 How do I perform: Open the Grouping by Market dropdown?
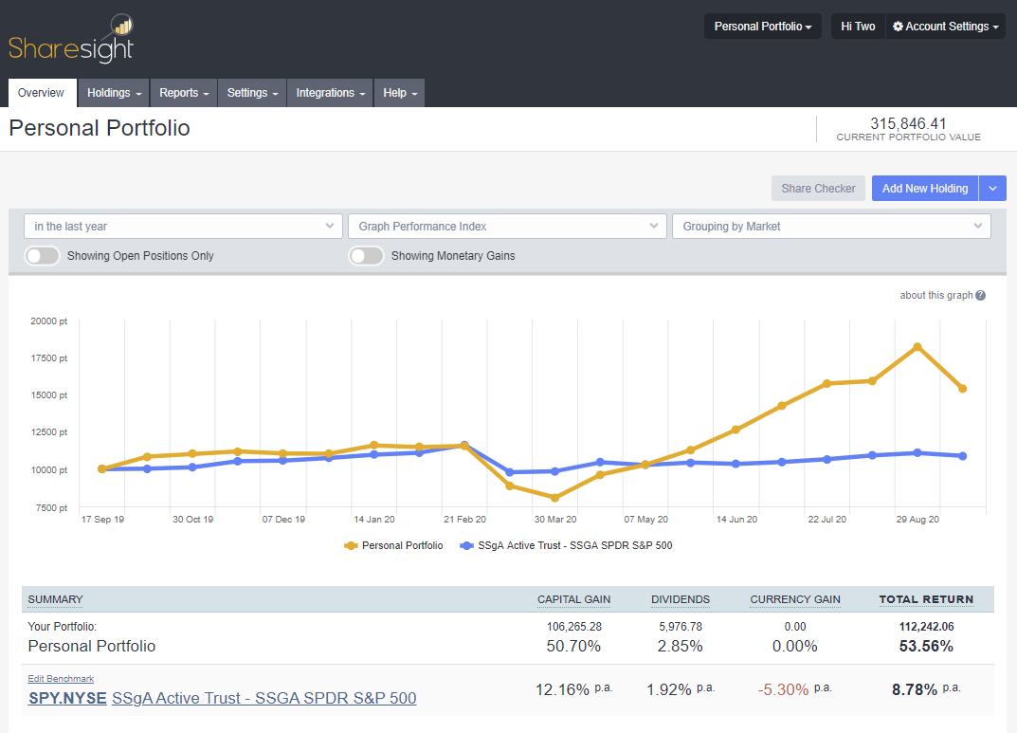[831, 227]
